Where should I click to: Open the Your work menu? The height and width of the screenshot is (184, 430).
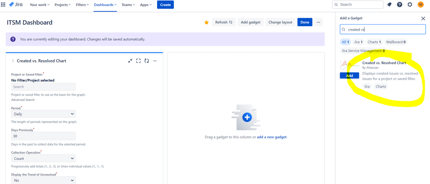click(x=40, y=5)
